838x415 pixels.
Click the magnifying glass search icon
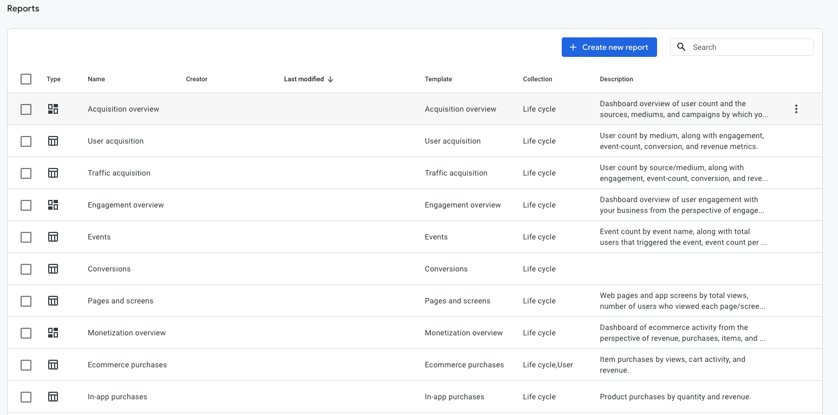pyautogui.click(x=681, y=47)
